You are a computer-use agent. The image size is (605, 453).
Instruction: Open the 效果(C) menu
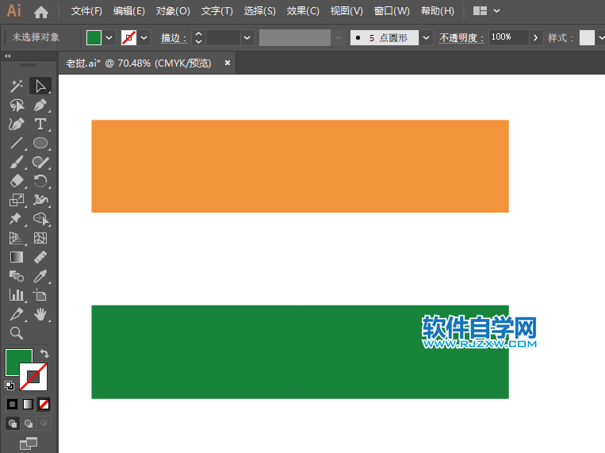pyautogui.click(x=303, y=11)
